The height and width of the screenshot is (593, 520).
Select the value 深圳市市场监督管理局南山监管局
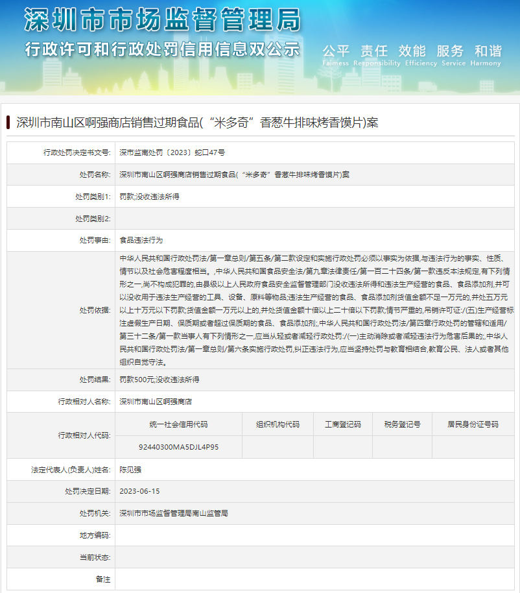(x=174, y=513)
